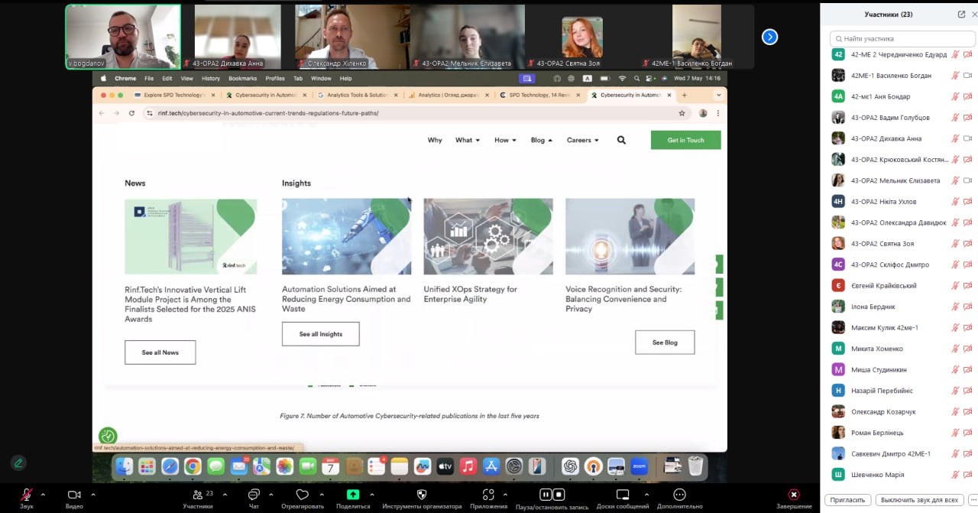The width and height of the screenshot is (978, 513).
Task: Collapse the Blog dropdown in site navbar
Action: coord(542,140)
